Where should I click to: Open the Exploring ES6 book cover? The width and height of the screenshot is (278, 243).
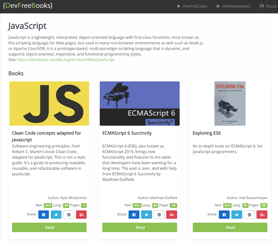pyautogui.click(x=230, y=103)
